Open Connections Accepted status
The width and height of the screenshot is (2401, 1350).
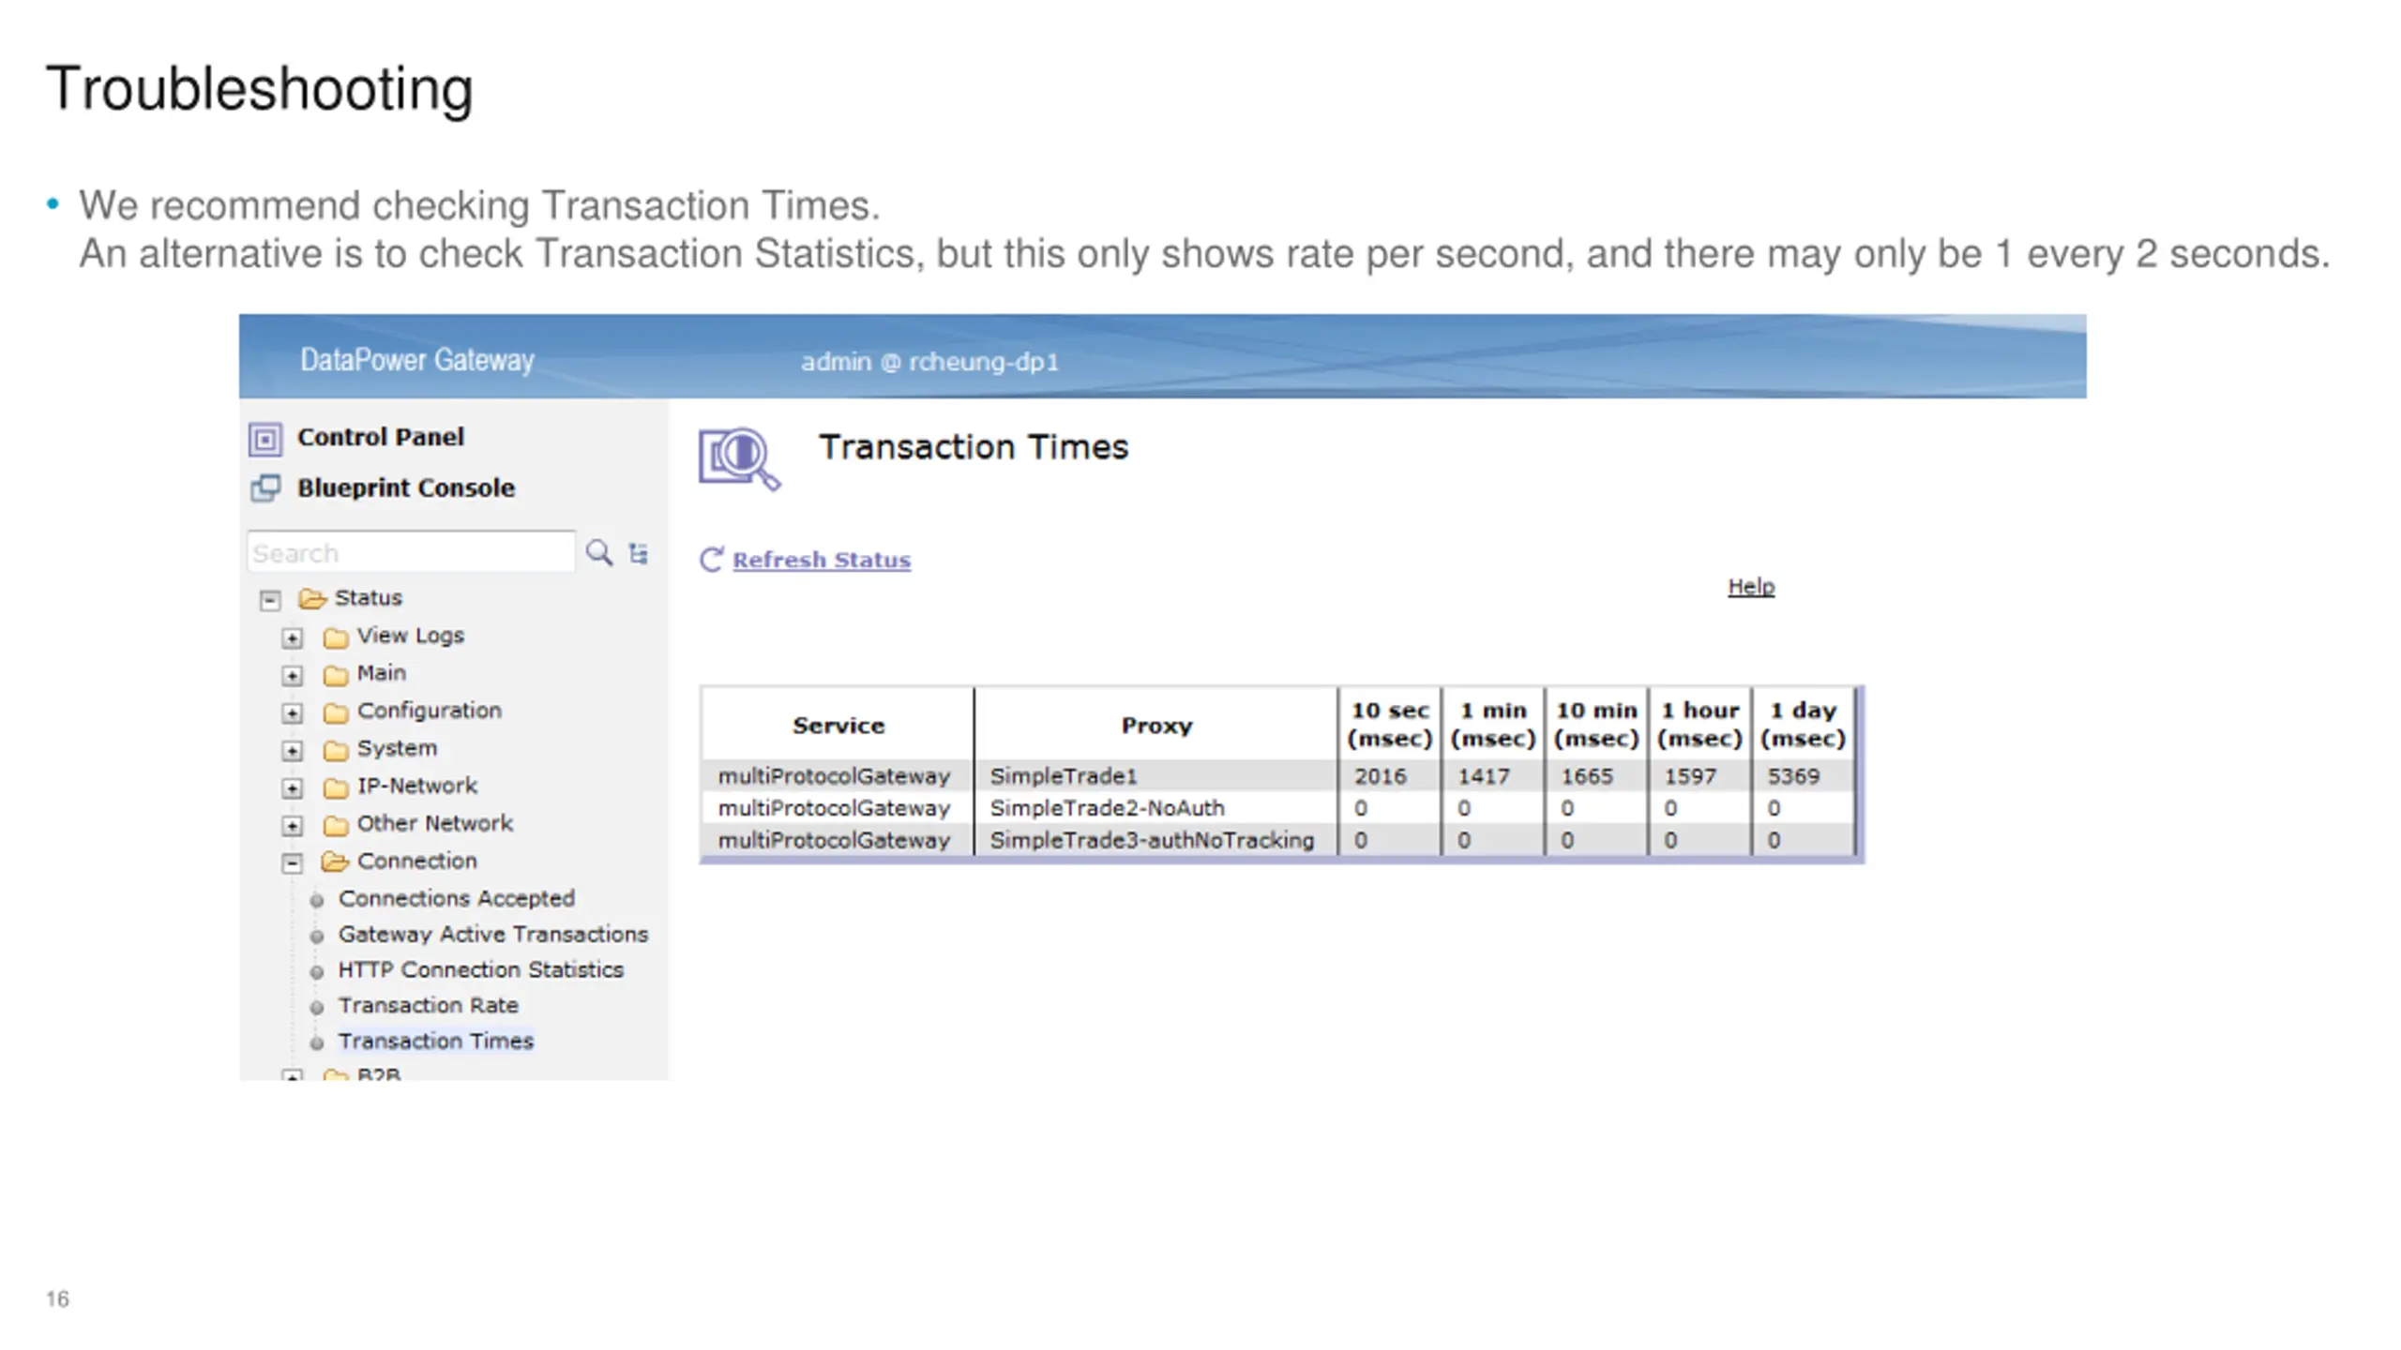tap(457, 898)
